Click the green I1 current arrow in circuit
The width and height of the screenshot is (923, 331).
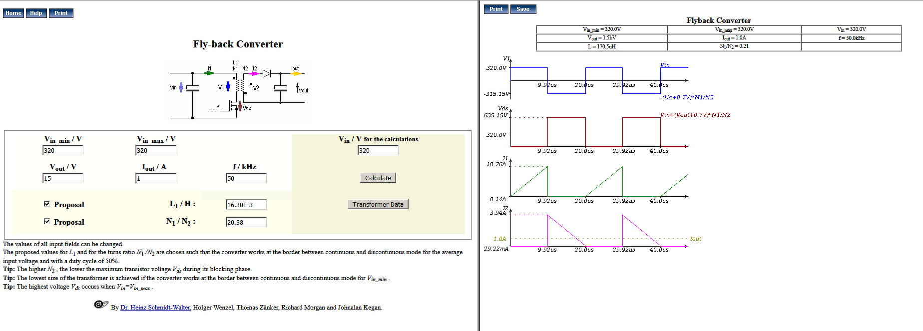click(210, 73)
